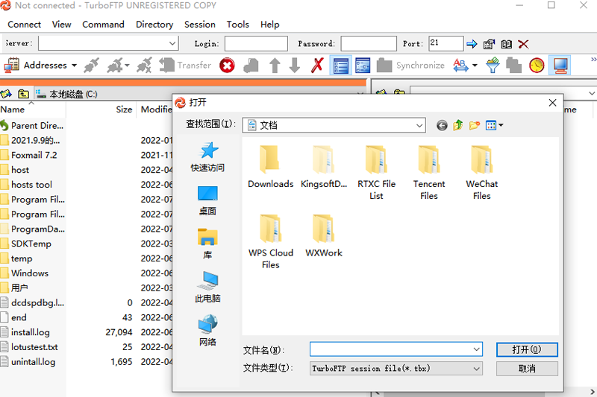Click the dialog up-one-level icon

(457, 125)
